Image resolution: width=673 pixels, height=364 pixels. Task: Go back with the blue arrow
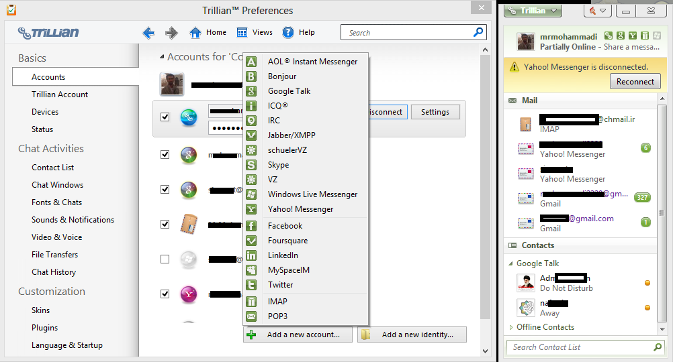pos(148,33)
